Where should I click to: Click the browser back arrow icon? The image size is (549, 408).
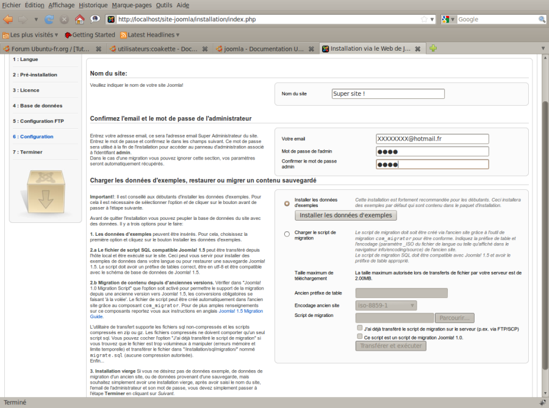point(8,20)
